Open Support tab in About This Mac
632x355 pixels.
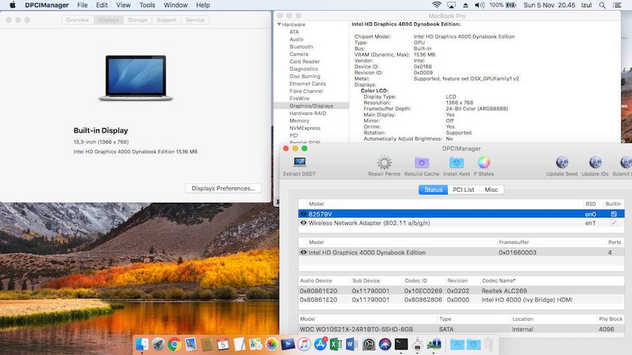click(167, 20)
